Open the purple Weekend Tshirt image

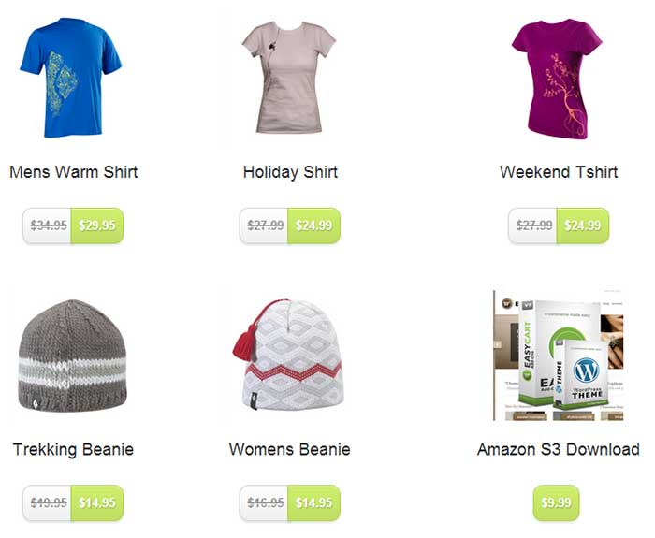pyautogui.click(x=557, y=79)
